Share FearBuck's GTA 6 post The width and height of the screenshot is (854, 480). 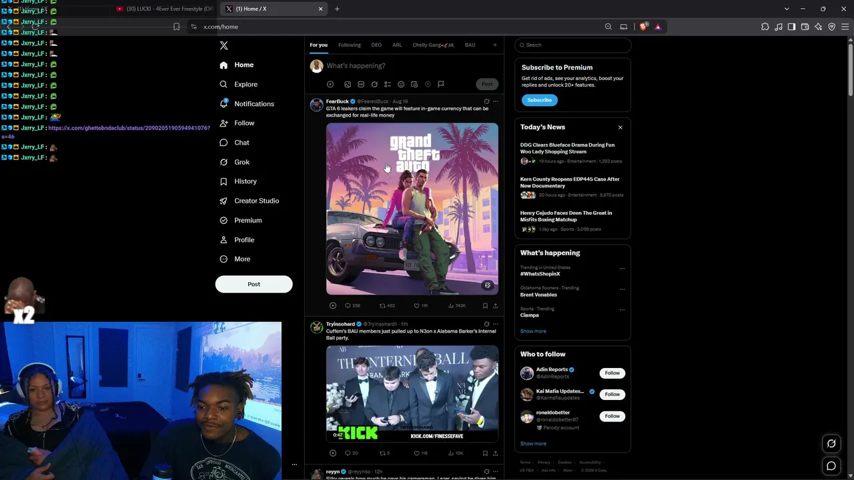(495, 306)
